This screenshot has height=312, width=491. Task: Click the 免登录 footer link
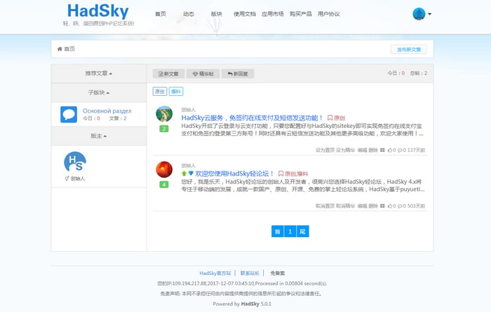[x=278, y=274]
